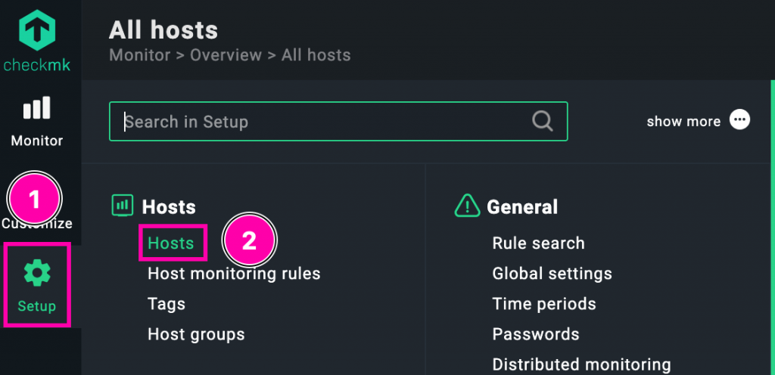
Task: Click the magnifier icon in search field
Action: point(542,122)
